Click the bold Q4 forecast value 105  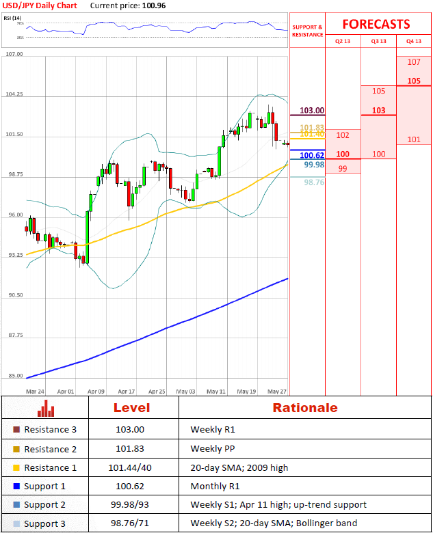pos(414,81)
